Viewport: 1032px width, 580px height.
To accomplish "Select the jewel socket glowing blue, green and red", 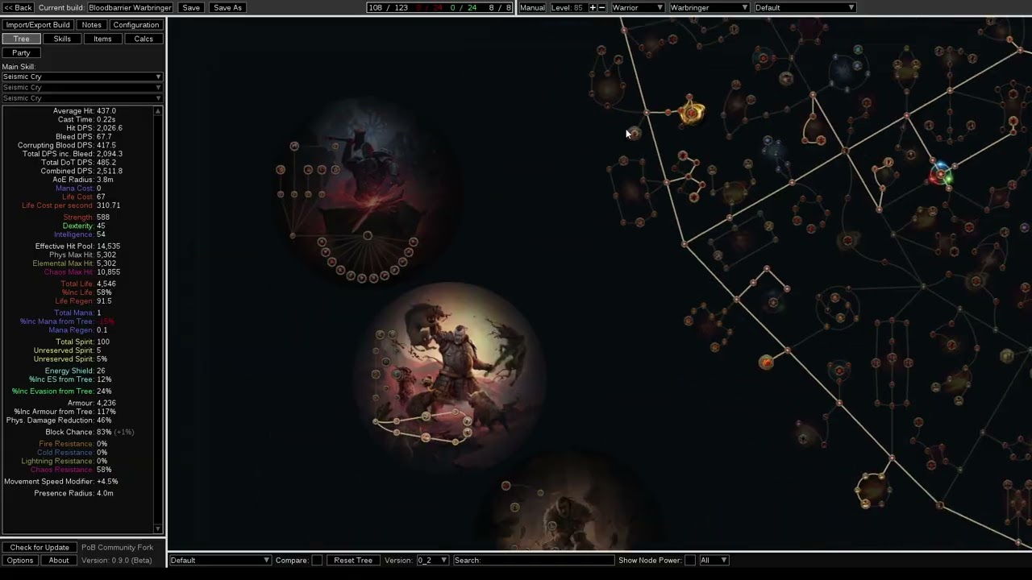I will point(941,173).
